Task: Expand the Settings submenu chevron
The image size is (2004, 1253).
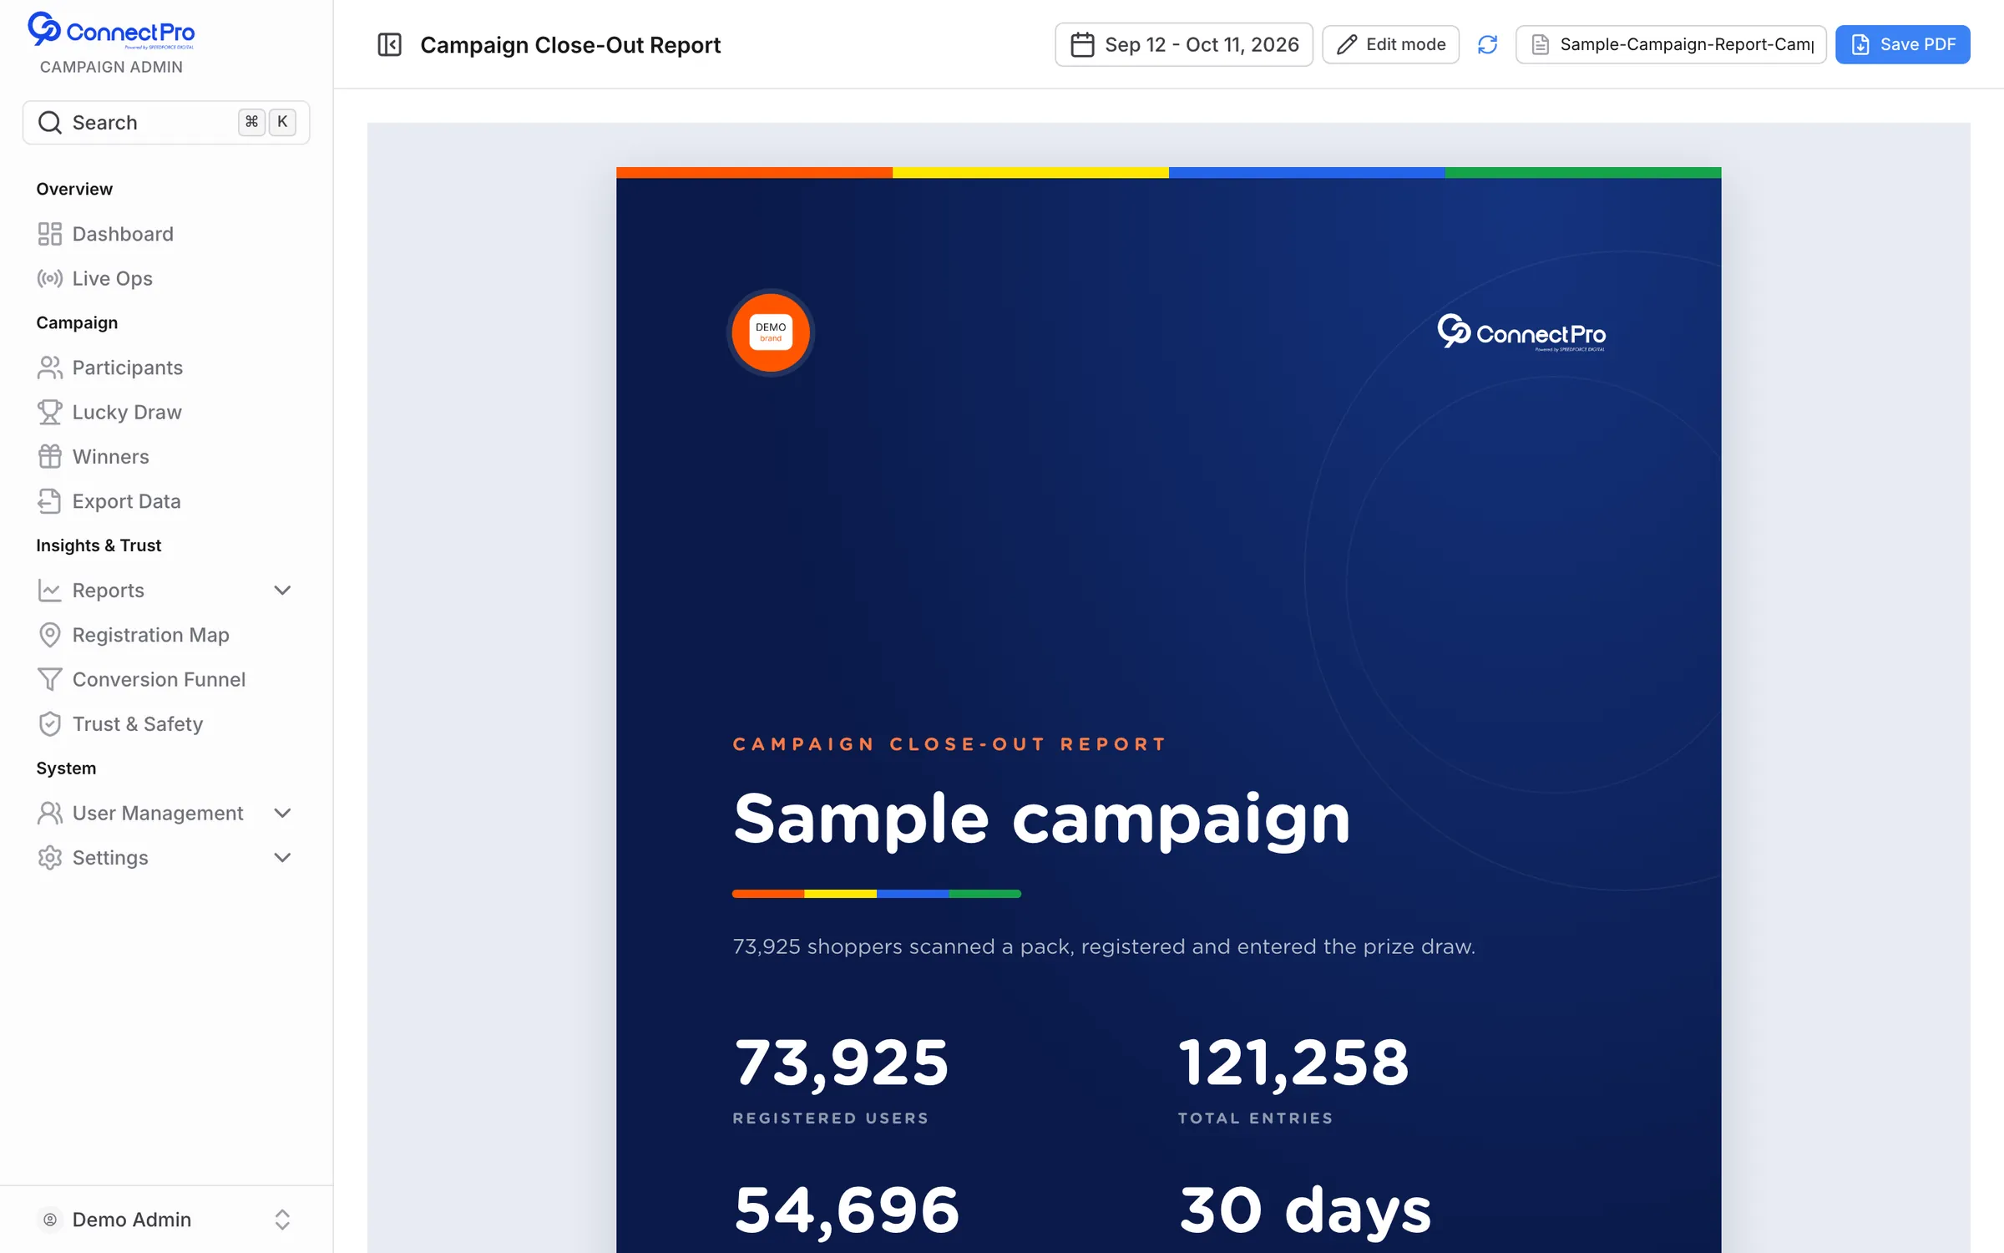Action: [282, 858]
